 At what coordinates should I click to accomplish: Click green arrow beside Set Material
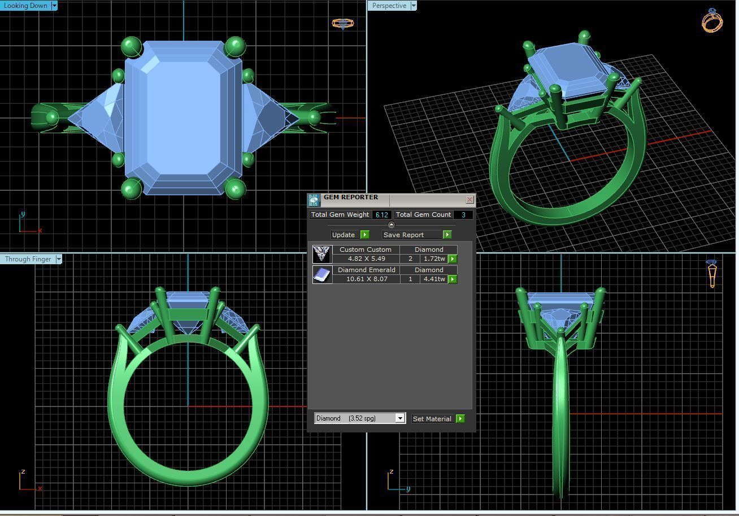click(460, 419)
